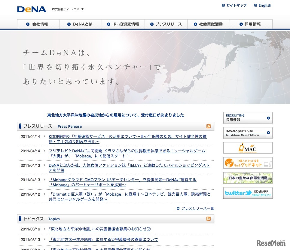The image size is (290, 250).
Task: Switch site language to English
Action: [264, 5]
